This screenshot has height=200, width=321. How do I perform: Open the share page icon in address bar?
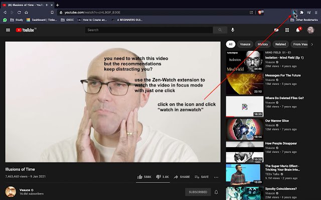[x=251, y=12]
